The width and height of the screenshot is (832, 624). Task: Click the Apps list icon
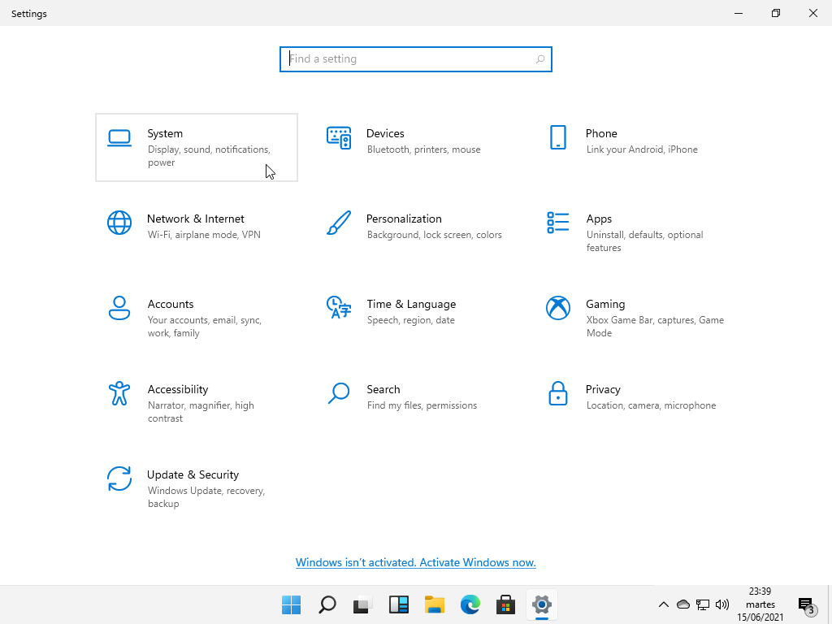coord(557,223)
